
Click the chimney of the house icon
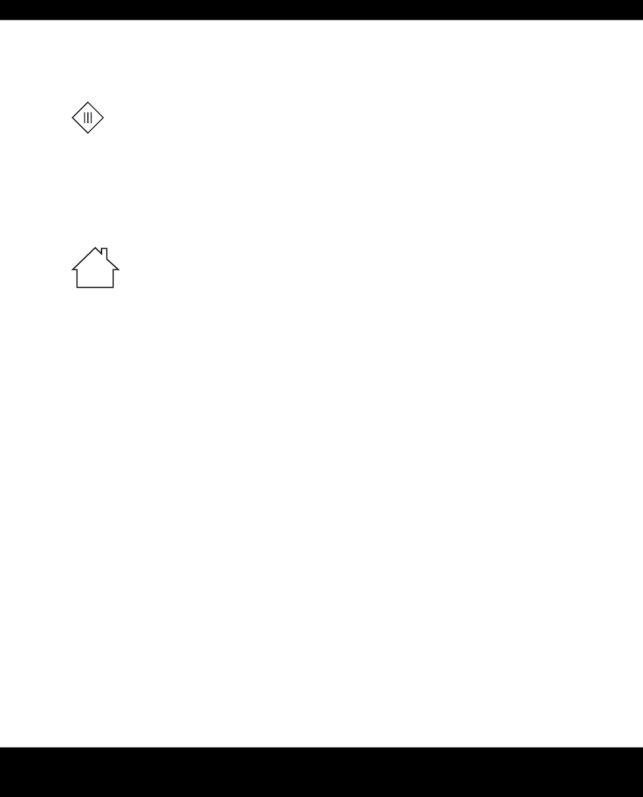click(104, 253)
